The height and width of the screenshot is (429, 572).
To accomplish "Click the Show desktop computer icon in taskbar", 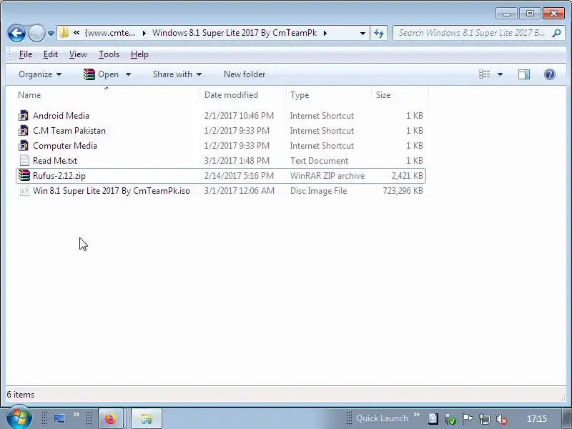I will point(59,418).
